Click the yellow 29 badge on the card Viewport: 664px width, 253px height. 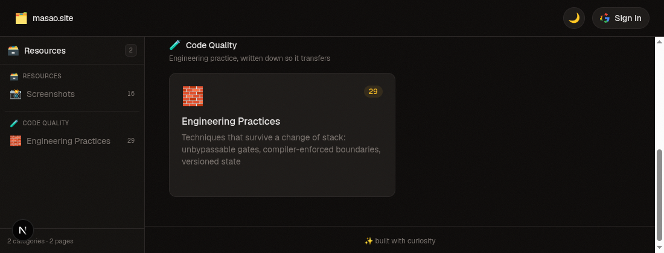coord(373,92)
